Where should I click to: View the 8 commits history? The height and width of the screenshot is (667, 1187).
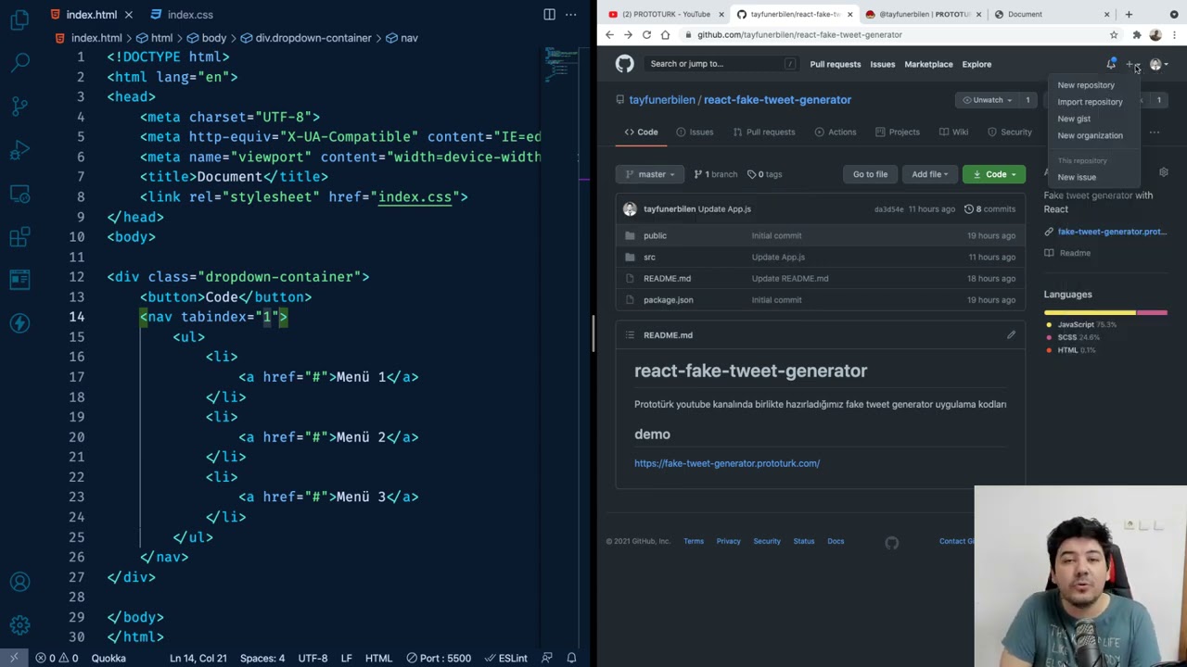click(x=989, y=208)
